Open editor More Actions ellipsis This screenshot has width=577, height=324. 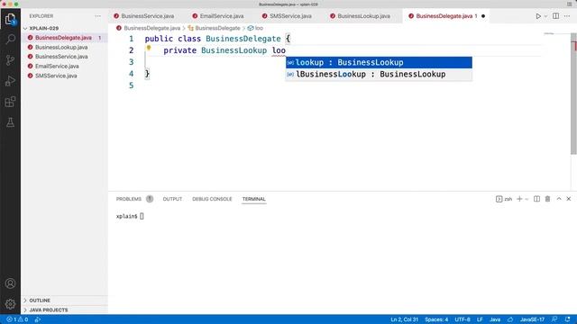click(567, 16)
